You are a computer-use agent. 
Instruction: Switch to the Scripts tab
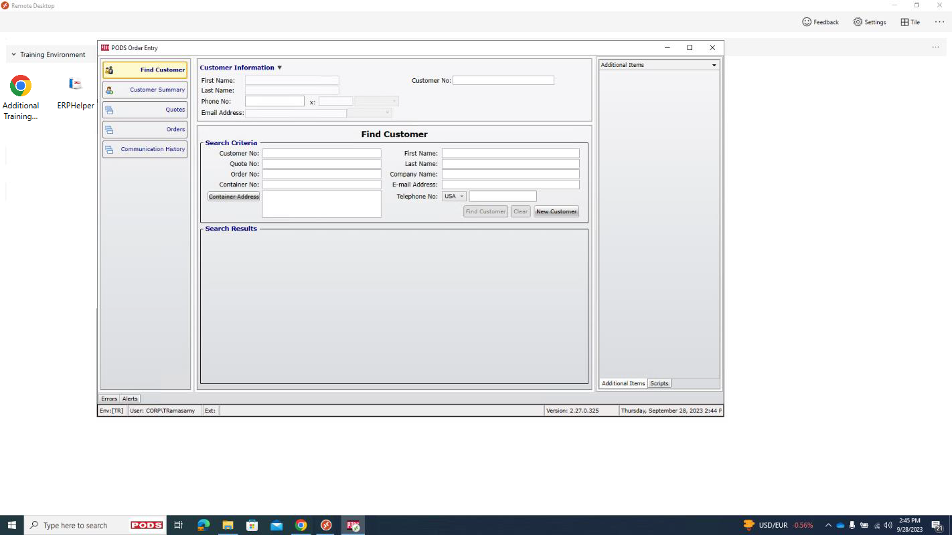659,383
